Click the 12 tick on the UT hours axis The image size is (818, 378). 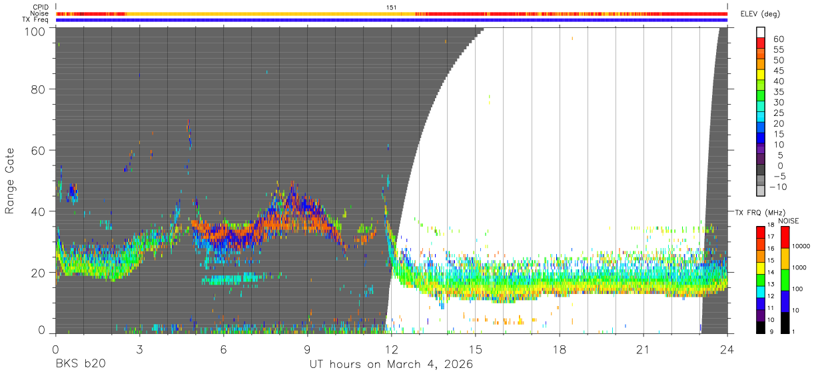point(392,349)
